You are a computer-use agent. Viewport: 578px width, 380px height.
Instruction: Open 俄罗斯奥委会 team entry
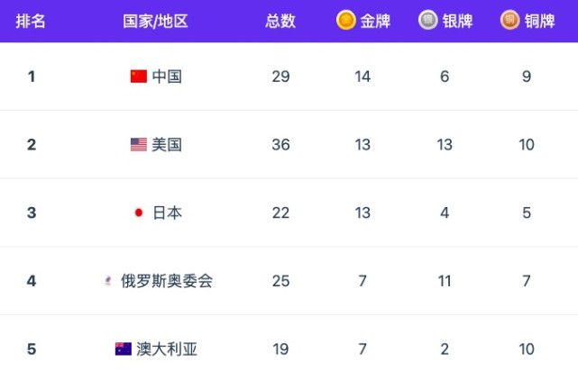click(167, 281)
